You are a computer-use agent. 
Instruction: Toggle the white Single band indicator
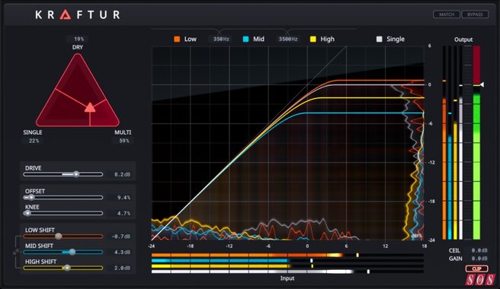tap(379, 39)
